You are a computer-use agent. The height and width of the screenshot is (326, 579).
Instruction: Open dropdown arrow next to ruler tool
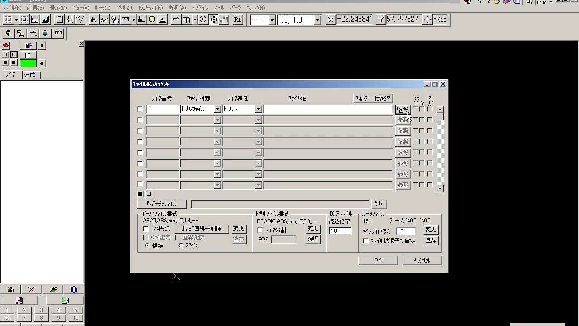coord(133,20)
